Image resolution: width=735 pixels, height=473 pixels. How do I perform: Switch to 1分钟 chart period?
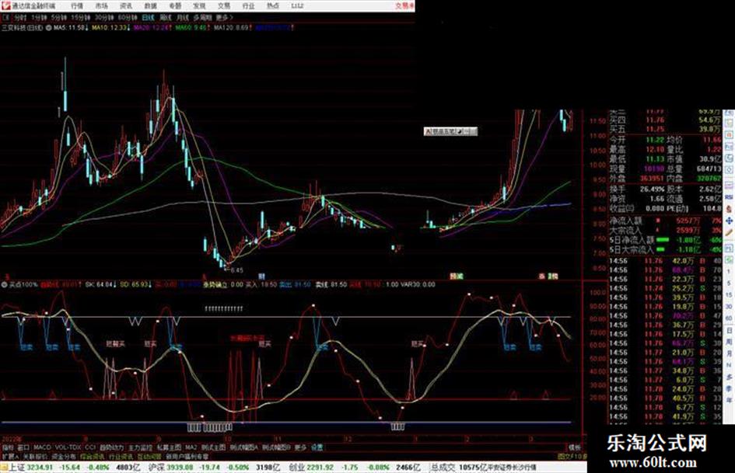39,18
